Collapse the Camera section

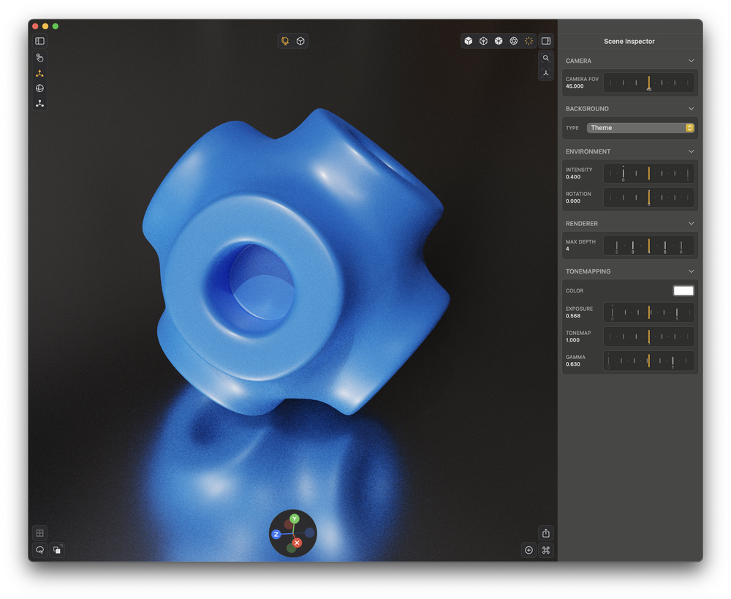[691, 61]
